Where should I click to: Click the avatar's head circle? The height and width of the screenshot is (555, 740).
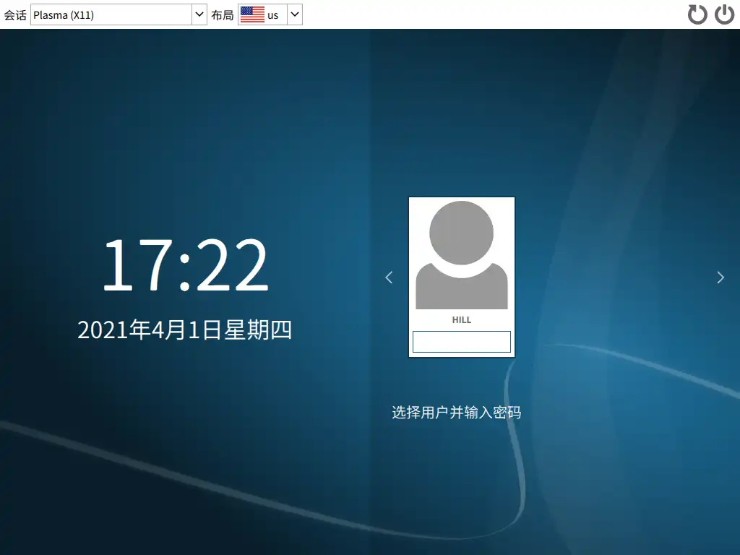(x=461, y=233)
